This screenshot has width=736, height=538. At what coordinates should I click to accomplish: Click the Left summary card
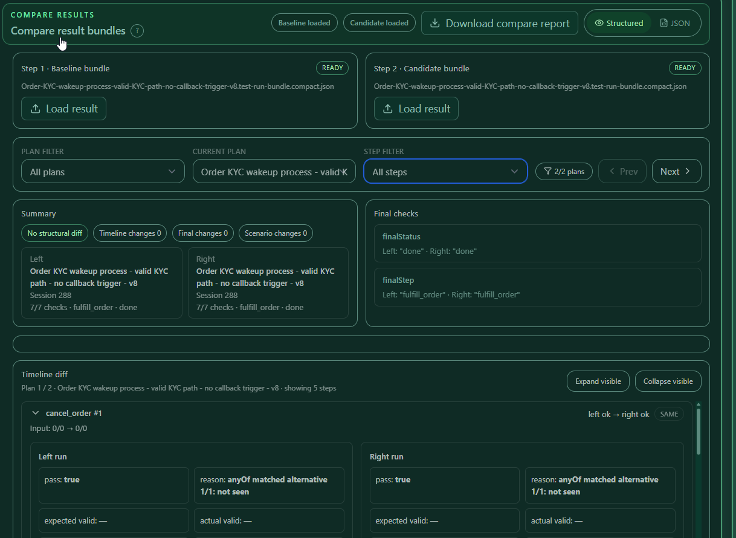point(102,283)
